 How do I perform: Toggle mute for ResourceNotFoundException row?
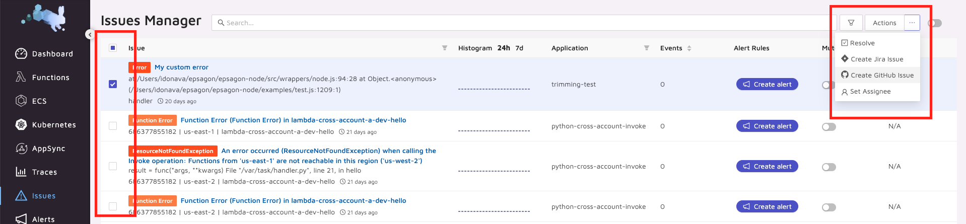coord(829,167)
